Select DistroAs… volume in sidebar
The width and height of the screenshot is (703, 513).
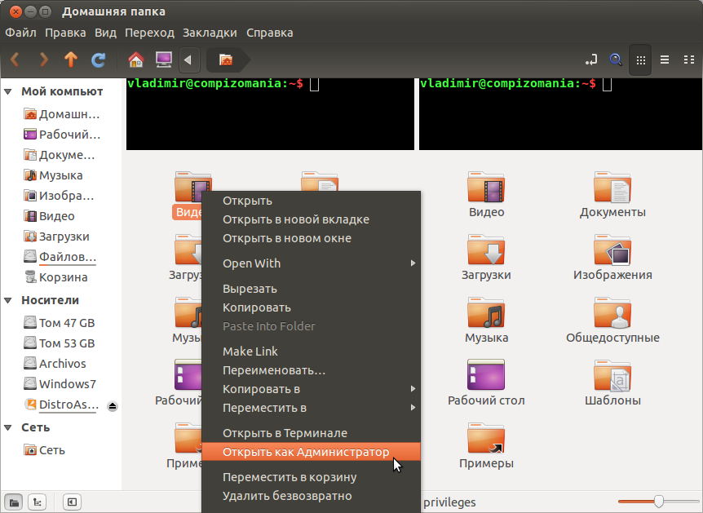pos(61,405)
